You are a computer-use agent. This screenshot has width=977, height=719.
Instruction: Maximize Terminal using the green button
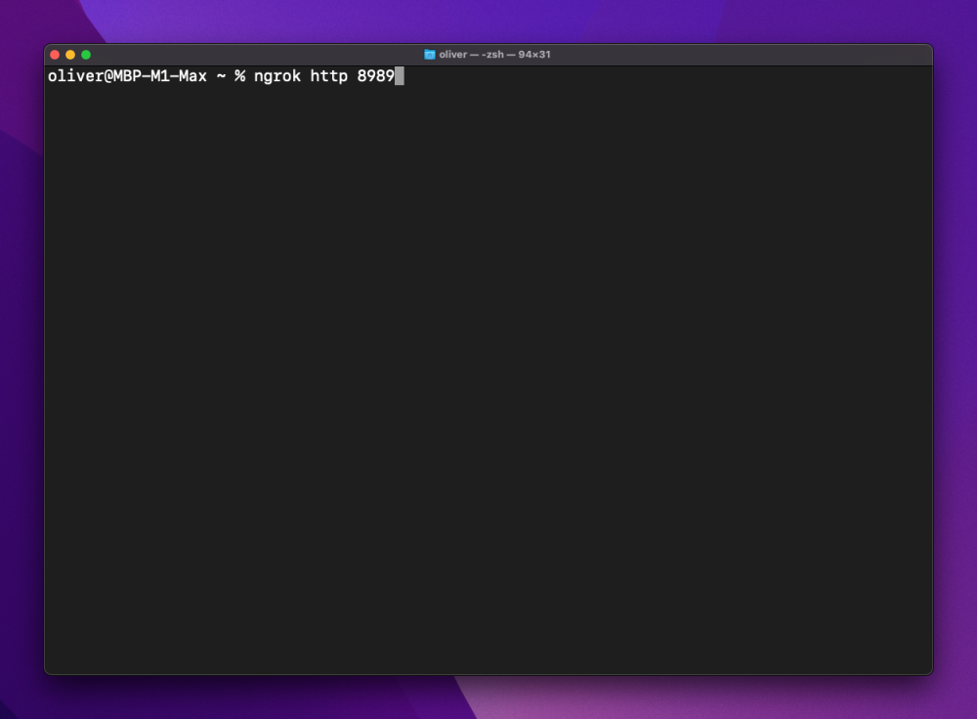tap(86, 55)
